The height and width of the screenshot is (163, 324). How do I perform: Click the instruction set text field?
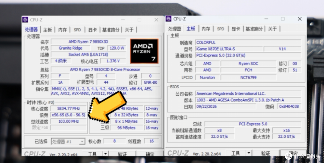point(105,91)
